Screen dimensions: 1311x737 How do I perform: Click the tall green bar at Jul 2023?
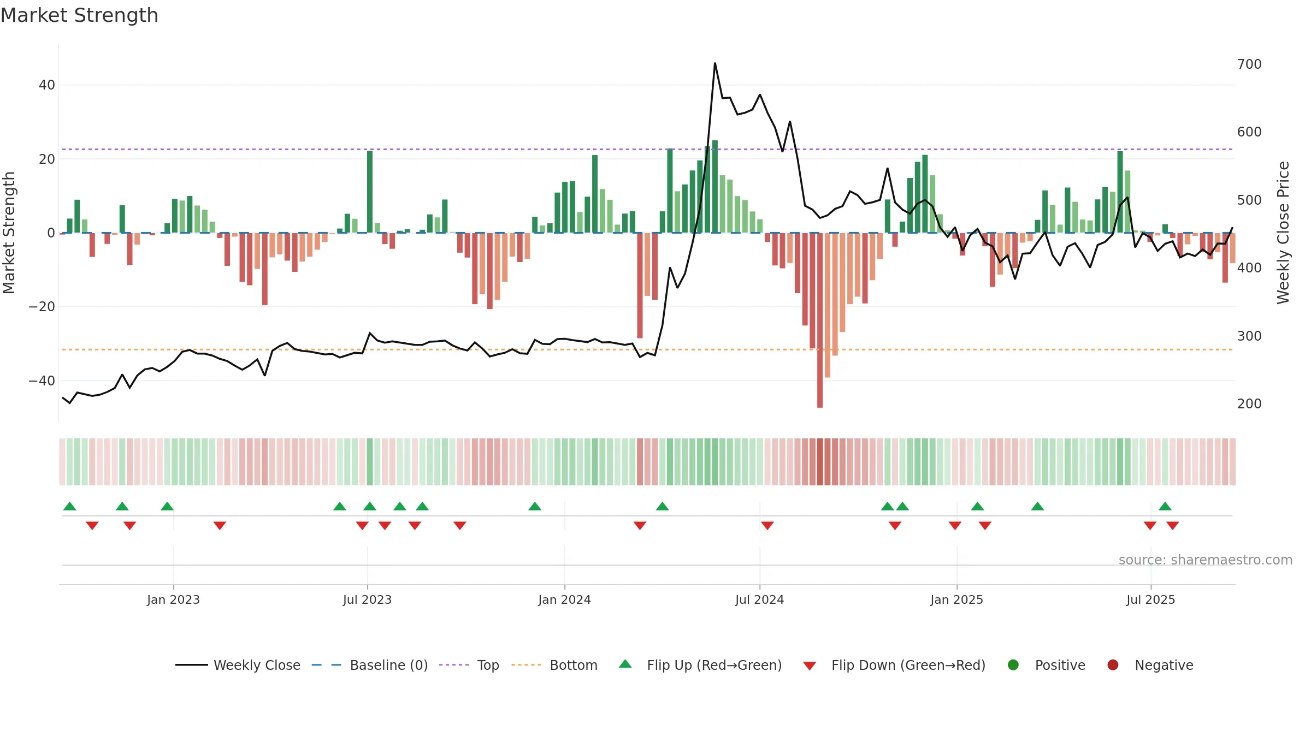coord(370,192)
